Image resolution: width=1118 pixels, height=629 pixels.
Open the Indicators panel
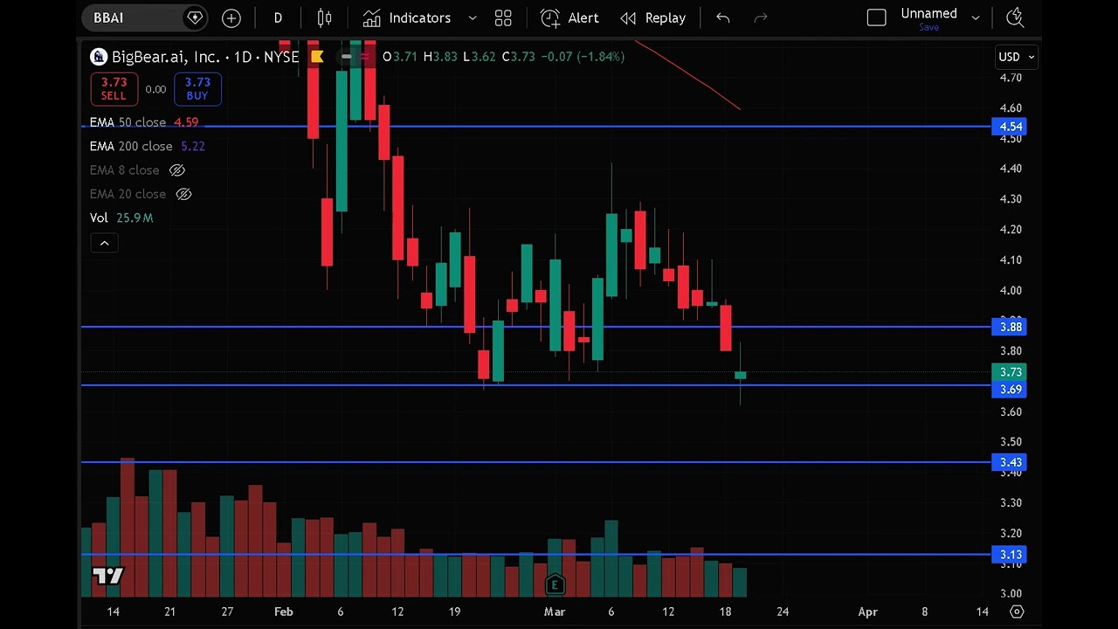click(408, 17)
